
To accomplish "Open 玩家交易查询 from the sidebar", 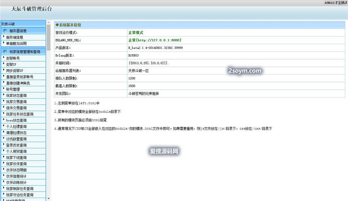I will (x=16, y=101).
